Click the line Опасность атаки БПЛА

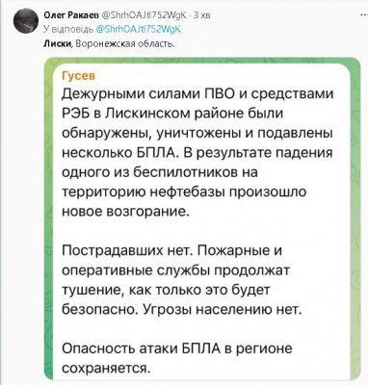point(177,348)
